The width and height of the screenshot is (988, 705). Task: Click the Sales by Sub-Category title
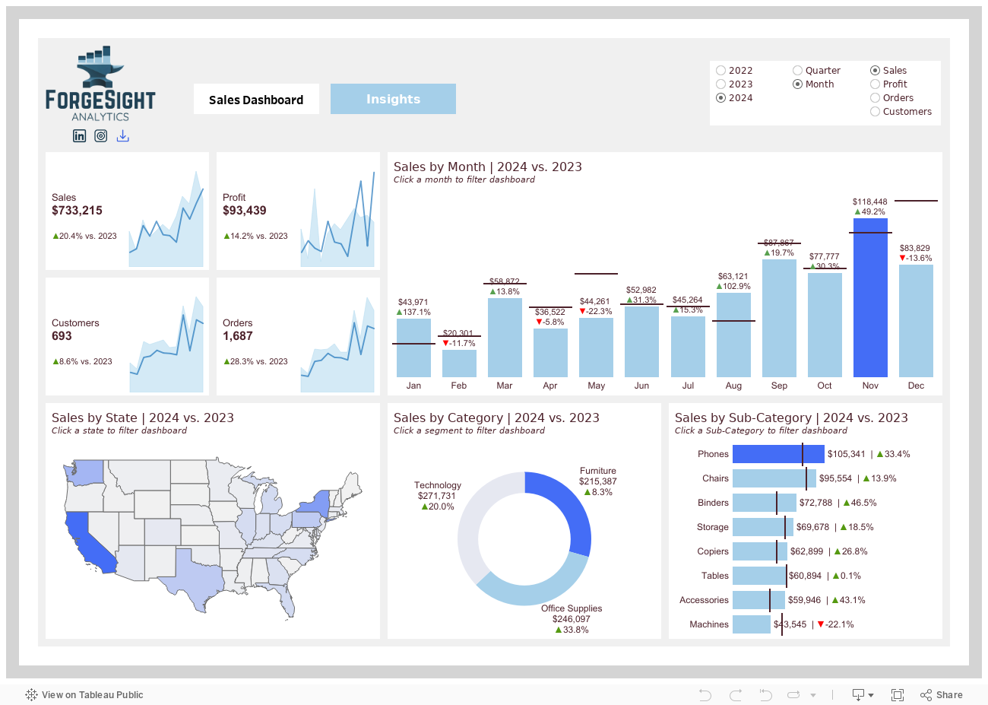point(791,418)
